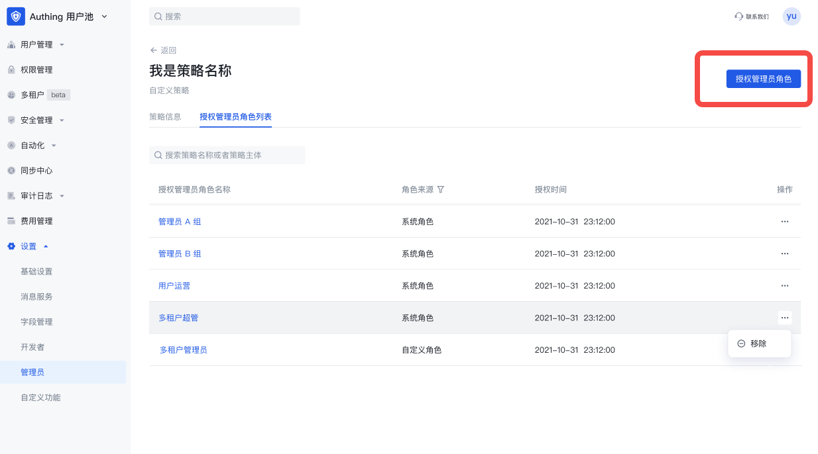This screenshot has width=818, height=454.
Task: Open the 多租户 beta section icon
Action: [12, 95]
